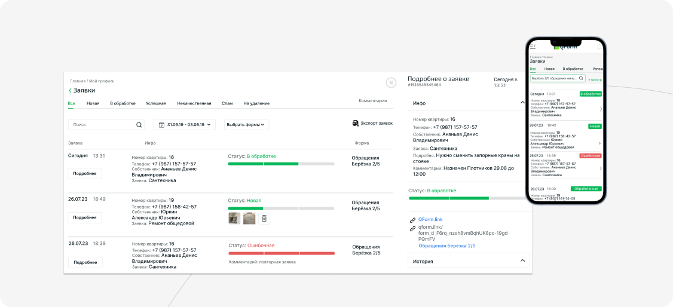673x307 pixels.
Task: Click link icon beside qform.link/form_d URL
Action: pyautogui.click(x=412, y=228)
